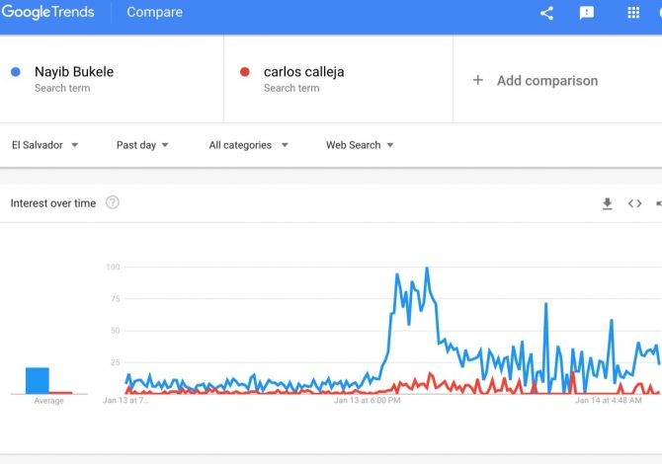Viewport: 662px width, 464px height.
Task: Click the share icon in header
Action: click(x=546, y=13)
